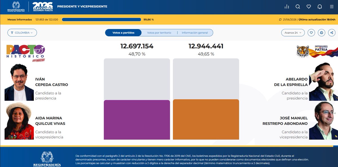Click the Registraduría logo in footer
Image resolution: width=338 pixels, height=167 pixels.
(x=47, y=159)
